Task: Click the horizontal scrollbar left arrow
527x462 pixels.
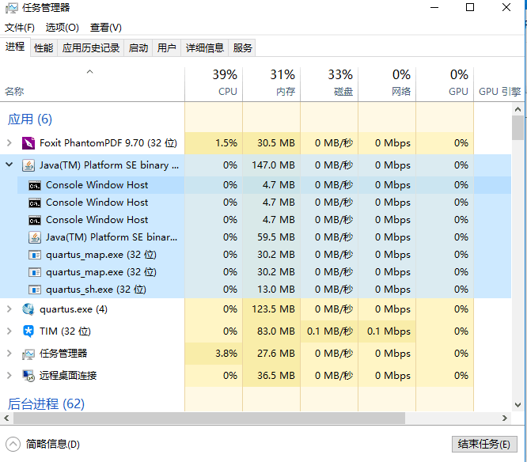Action: point(6,418)
